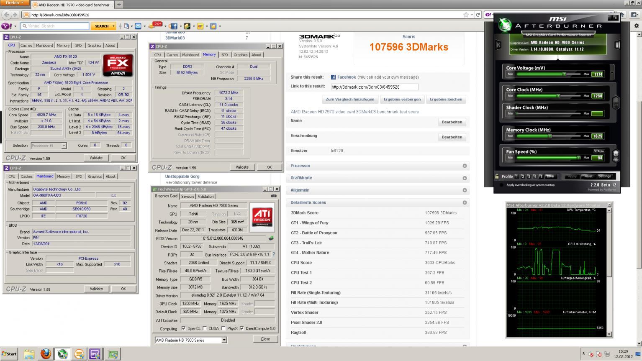Click the Afterburner K kombustor side button
This screenshot has width=642, height=361.
(498, 44)
